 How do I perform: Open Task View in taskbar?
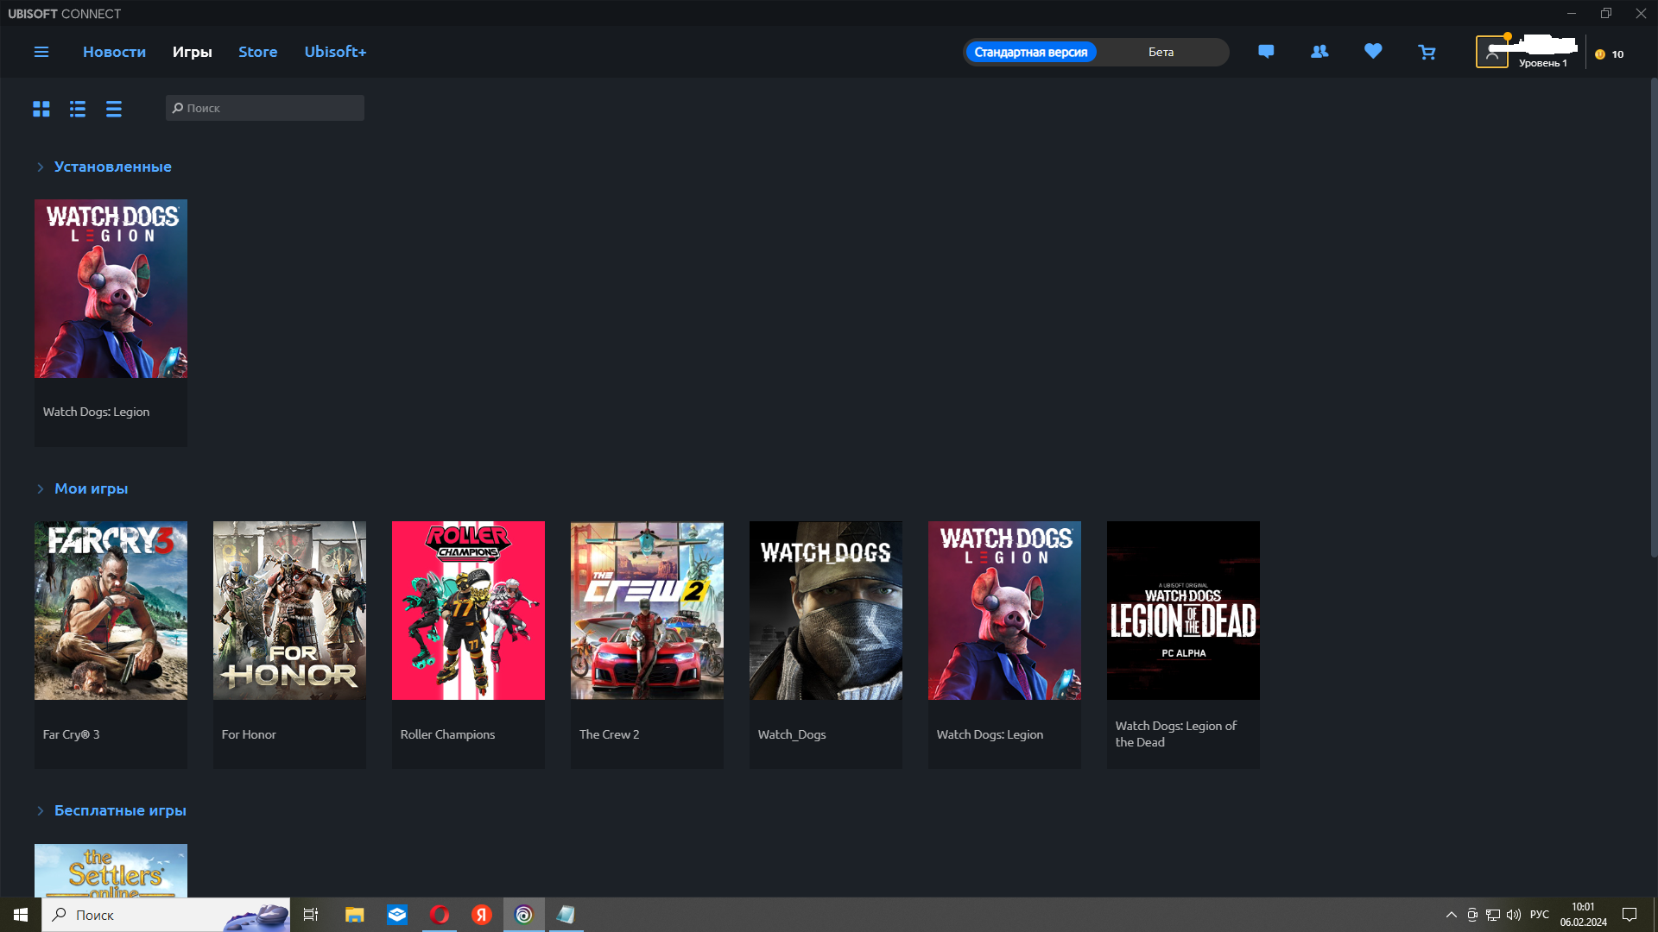tap(311, 915)
